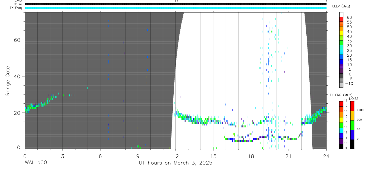This screenshot has width=367, height=169.
Task: Click the uppercase 'NOISE' legend title
Action: (x=354, y=99)
